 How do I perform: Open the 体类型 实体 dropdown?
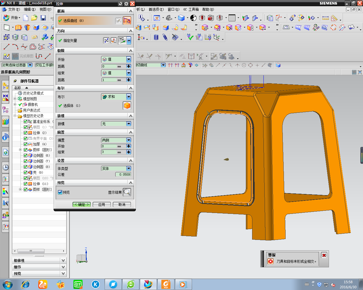pos(116,169)
